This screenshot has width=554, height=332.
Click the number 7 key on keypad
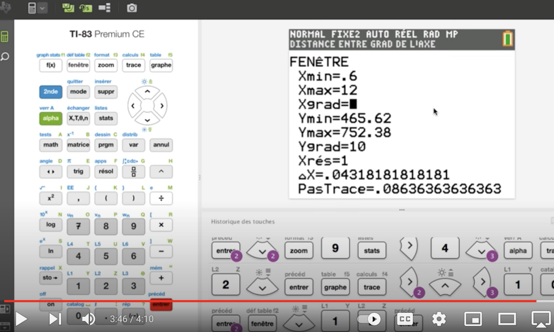(x=78, y=226)
